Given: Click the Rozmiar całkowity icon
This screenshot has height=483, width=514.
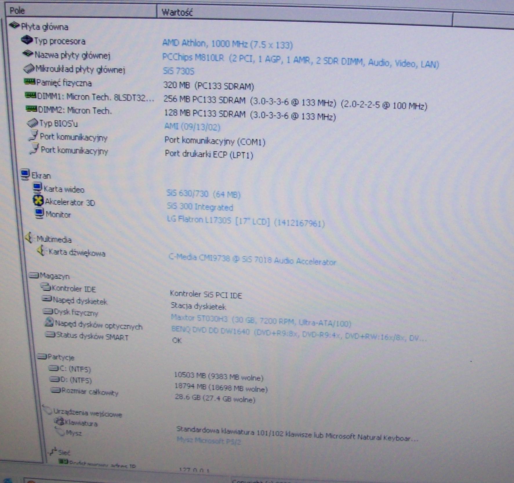Looking at the screenshot, I should (56, 390).
